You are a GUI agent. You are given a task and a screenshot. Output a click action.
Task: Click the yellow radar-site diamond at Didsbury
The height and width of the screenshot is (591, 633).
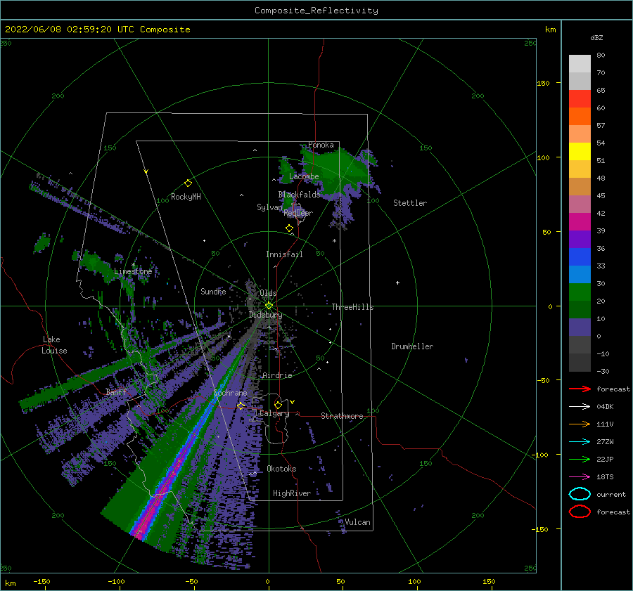click(269, 306)
